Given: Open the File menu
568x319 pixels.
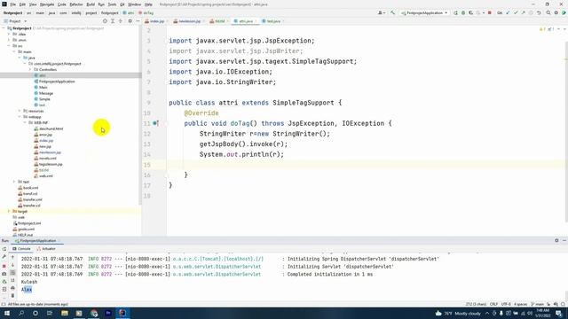Looking at the screenshot, I should click(x=13, y=4).
